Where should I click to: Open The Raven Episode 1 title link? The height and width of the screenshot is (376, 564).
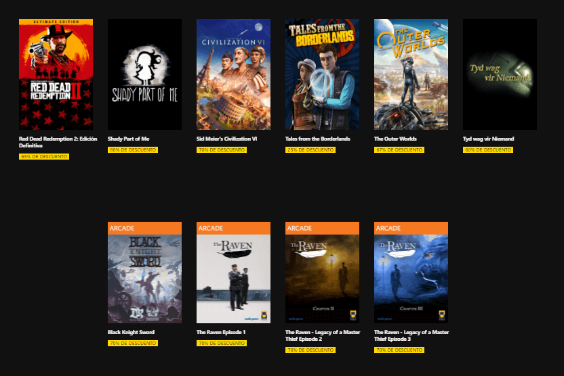(221, 332)
